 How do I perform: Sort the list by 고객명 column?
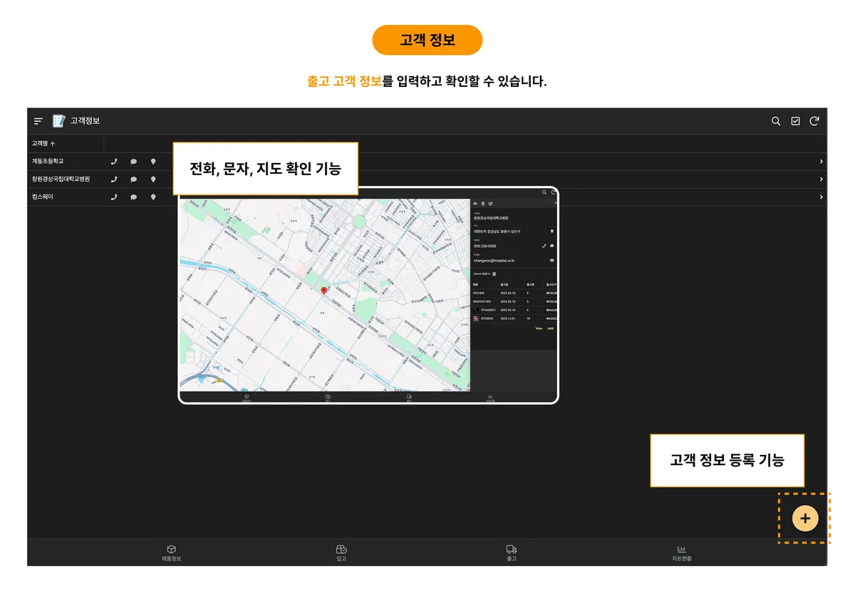(x=43, y=143)
